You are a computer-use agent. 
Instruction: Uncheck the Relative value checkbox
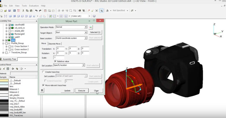[x=55, y=61]
